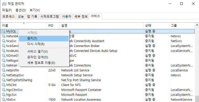Screen dimensions: 199x102
Task: Click the gear icon beside NetTcpPortSharing
Action: pyautogui.click(x=4, y=80)
